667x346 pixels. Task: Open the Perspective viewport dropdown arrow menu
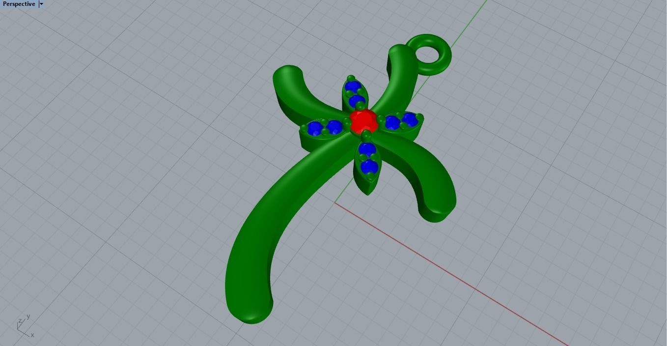41,4
